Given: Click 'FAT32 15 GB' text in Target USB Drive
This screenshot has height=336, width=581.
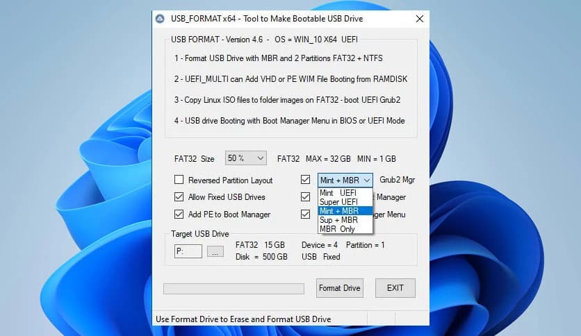Looking at the screenshot, I should tap(260, 245).
